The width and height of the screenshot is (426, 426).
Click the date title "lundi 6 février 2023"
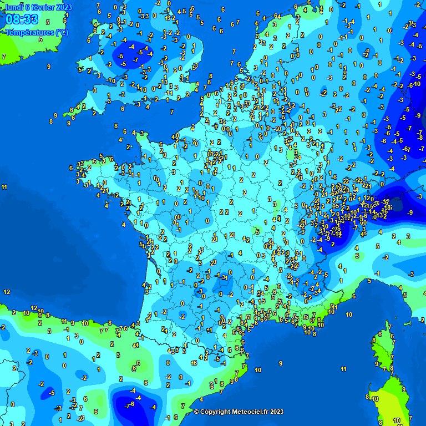point(38,7)
